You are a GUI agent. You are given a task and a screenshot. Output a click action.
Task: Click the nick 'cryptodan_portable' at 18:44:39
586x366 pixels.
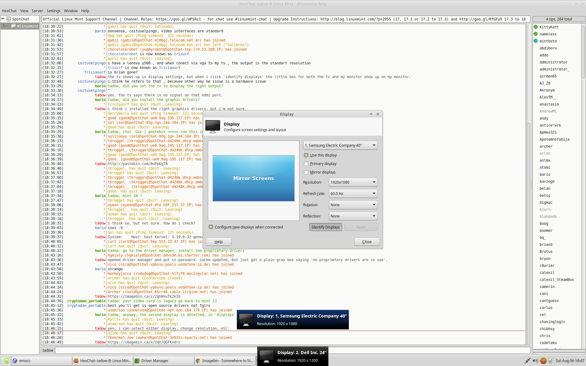(86, 301)
